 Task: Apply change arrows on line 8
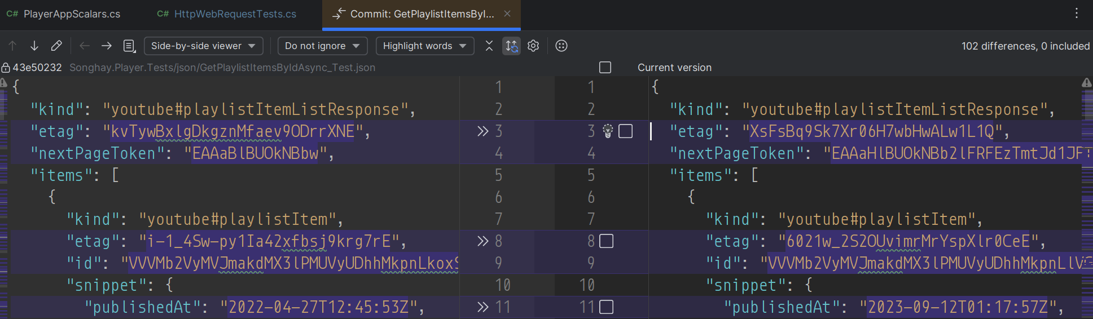482,241
